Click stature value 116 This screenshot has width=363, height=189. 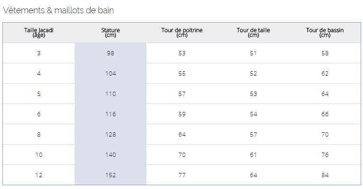pyautogui.click(x=110, y=114)
